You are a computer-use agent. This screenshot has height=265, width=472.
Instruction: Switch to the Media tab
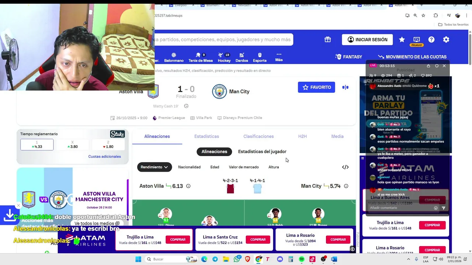337,136
